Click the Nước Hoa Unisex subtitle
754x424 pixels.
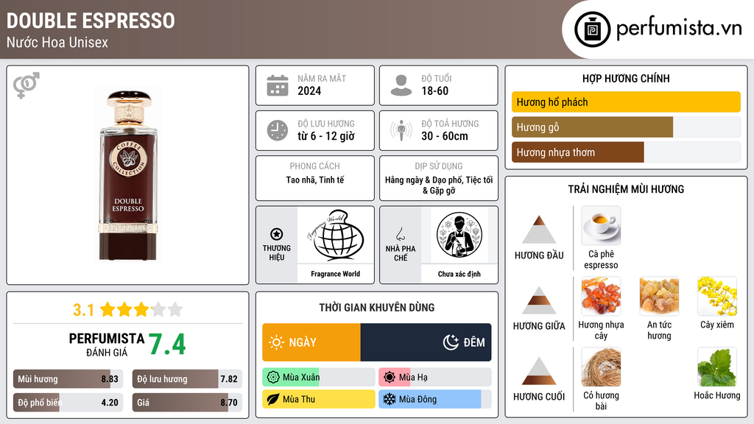coord(57,42)
